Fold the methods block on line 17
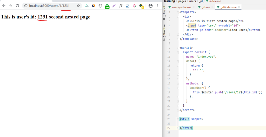This screenshot has height=137, width=266. pyautogui.click(x=178, y=83)
